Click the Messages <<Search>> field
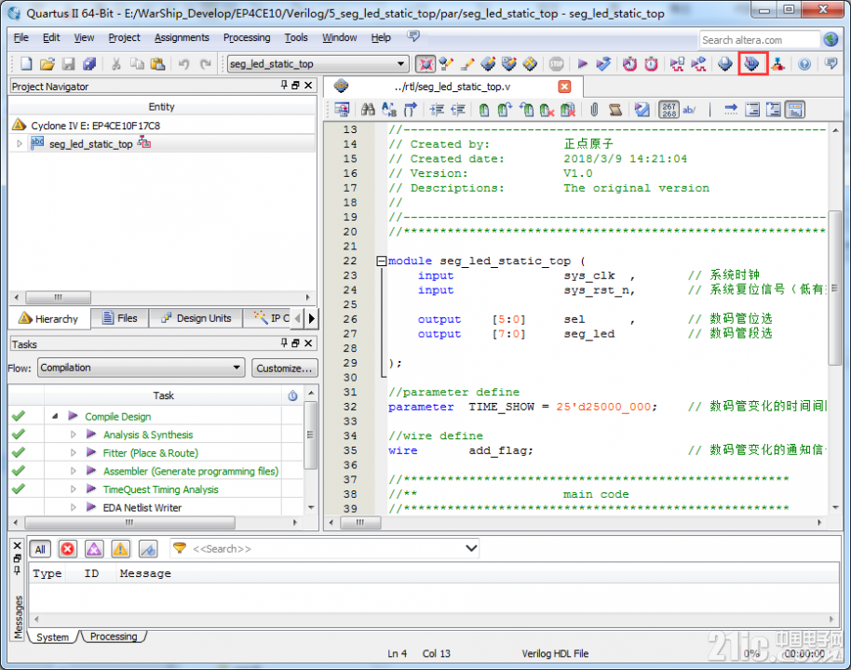This screenshot has width=851, height=670. [326, 548]
